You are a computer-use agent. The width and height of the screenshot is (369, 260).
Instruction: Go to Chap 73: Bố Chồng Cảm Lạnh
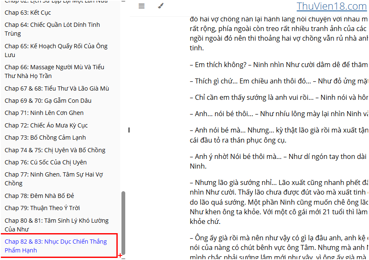click(x=45, y=138)
